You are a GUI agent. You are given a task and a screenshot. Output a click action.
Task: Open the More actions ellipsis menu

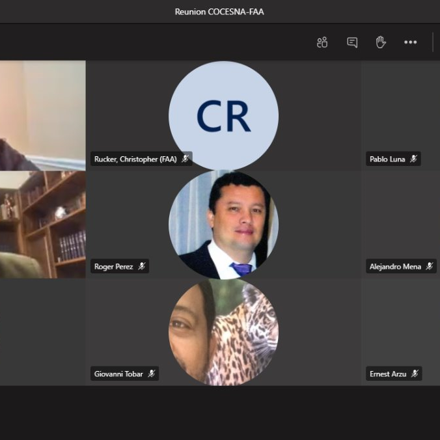[x=410, y=42]
